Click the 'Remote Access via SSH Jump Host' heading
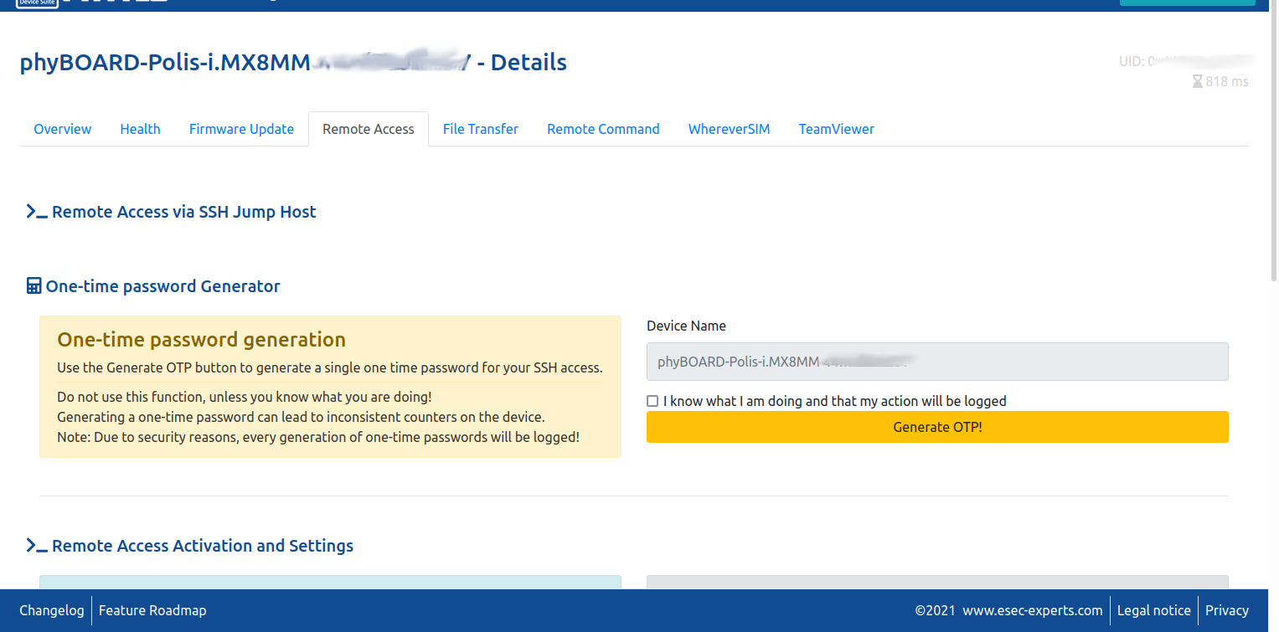The height and width of the screenshot is (632, 1279). 183,212
